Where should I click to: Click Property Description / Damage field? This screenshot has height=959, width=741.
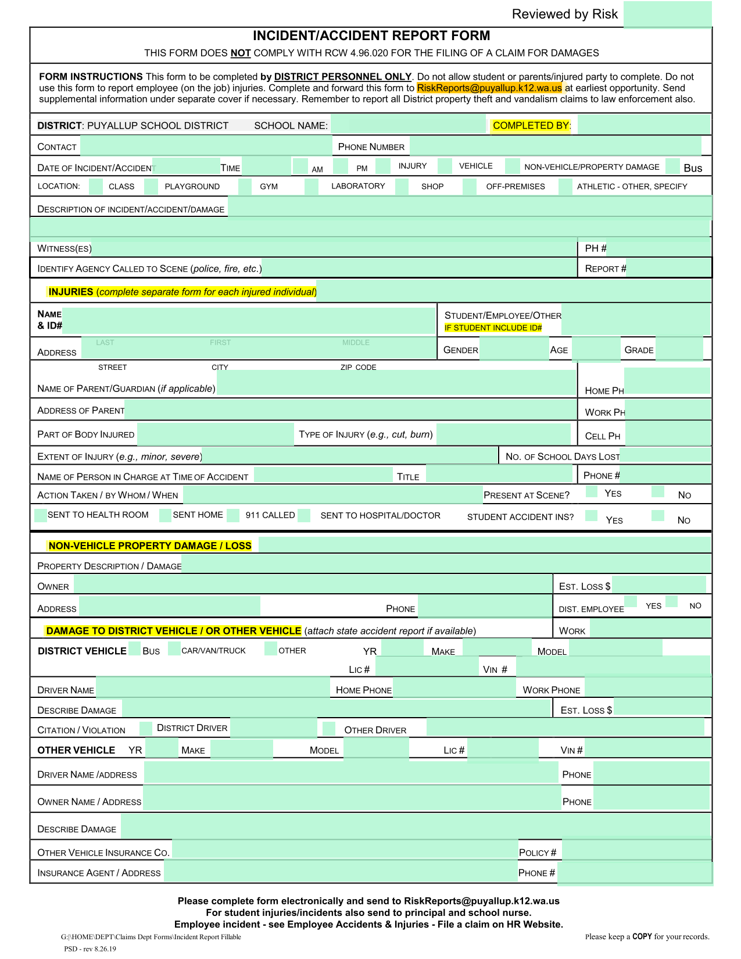446,564
